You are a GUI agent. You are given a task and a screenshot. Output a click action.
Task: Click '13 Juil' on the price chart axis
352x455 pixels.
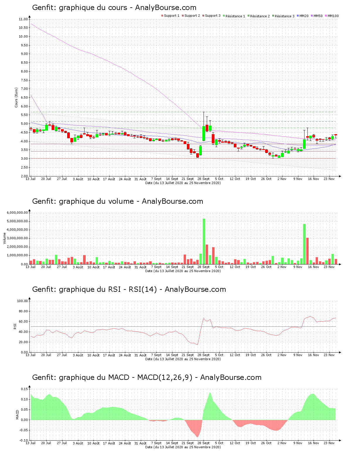[x=31, y=179]
